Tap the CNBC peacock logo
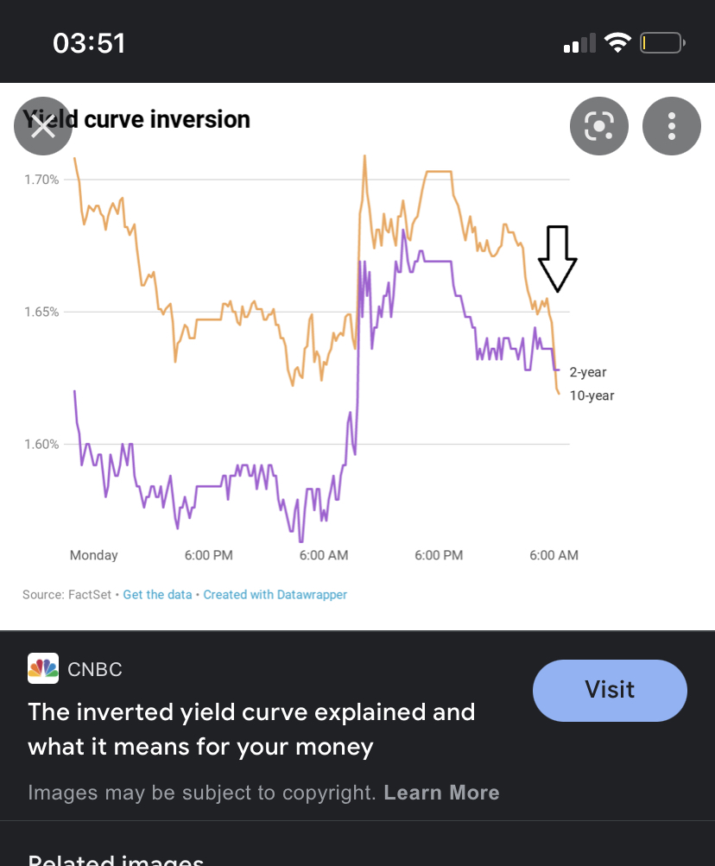Image resolution: width=715 pixels, height=866 pixels. click(43, 668)
